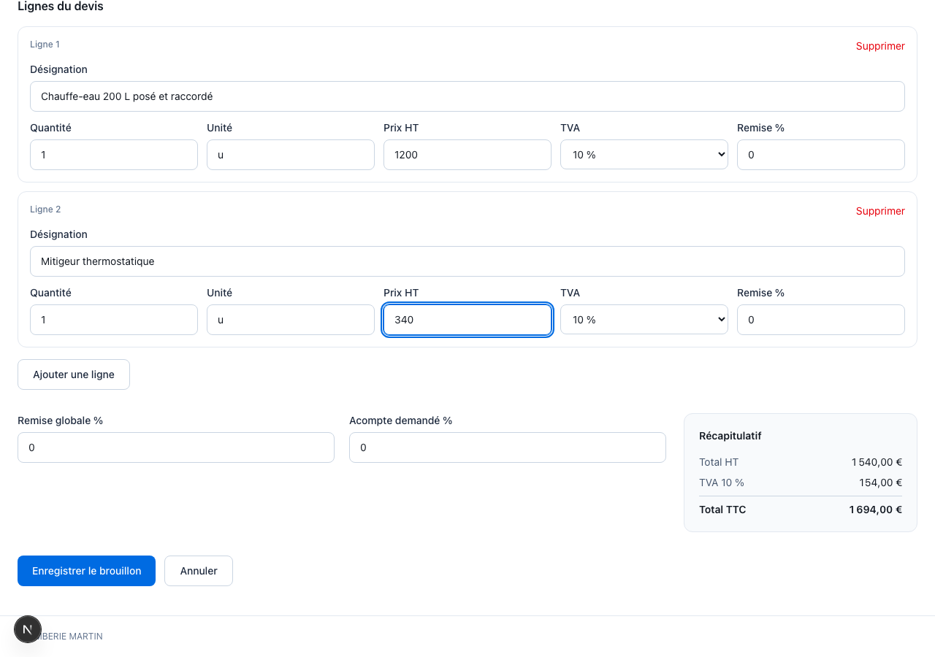Viewport: 935px width, 657px height.
Task: Select the Unité field in Ligne 1
Action: (x=291, y=155)
